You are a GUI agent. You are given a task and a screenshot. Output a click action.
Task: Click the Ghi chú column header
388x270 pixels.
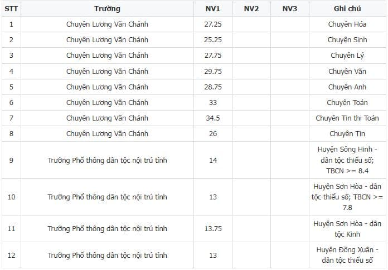[x=347, y=9]
